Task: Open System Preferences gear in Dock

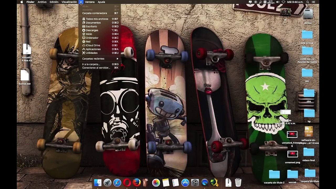Action: [x=195, y=182]
